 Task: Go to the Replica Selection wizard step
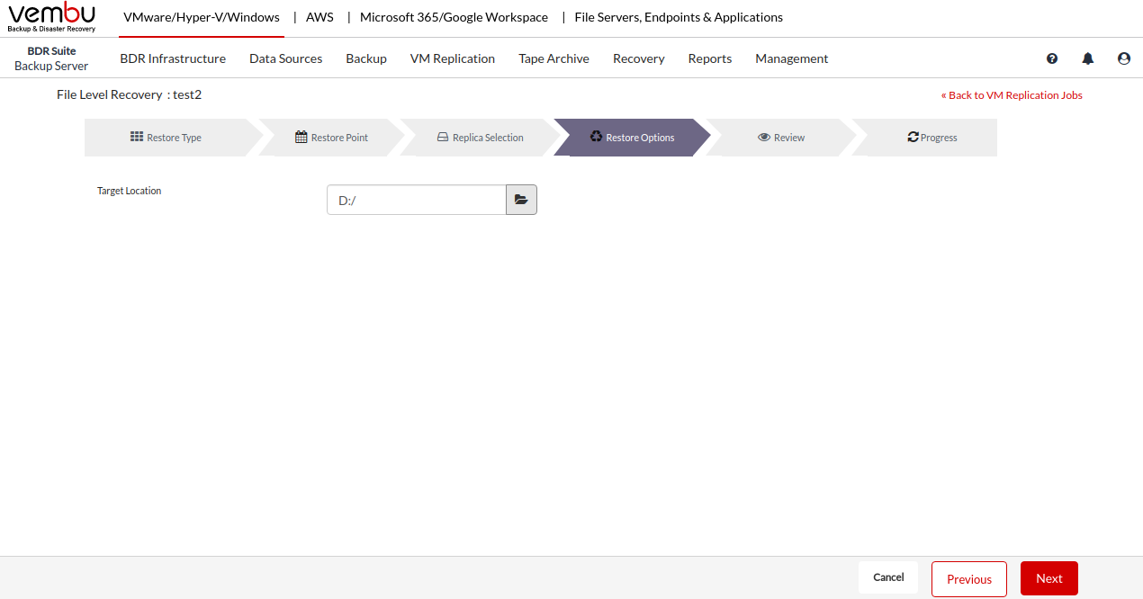click(x=480, y=138)
